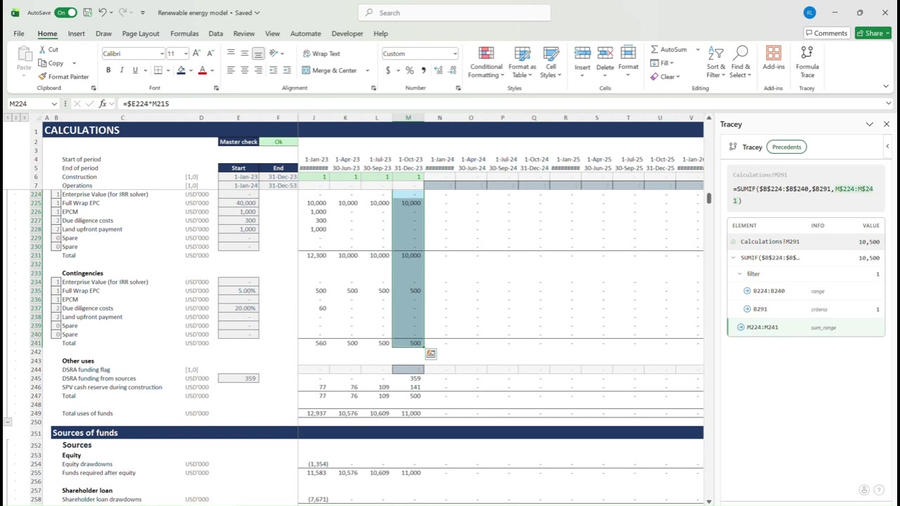Click the AutoSum button
Image resolution: width=900 pixels, height=506 pixels.
669,49
